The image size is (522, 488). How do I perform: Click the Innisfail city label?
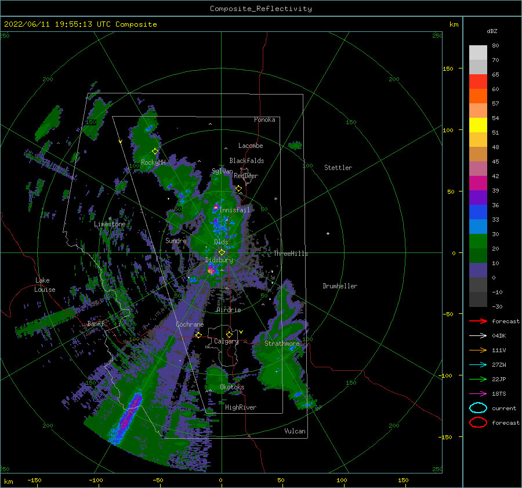point(235,210)
